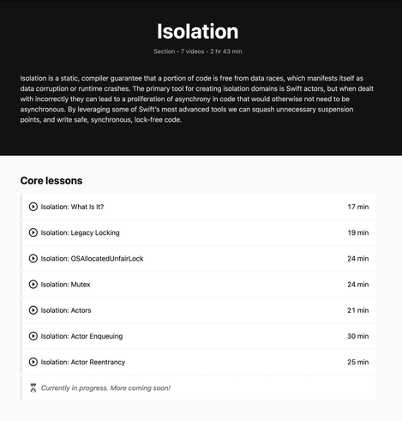The height and width of the screenshot is (421, 402).
Task: Open the Isolation: What Is It? lesson
Action: coord(198,207)
